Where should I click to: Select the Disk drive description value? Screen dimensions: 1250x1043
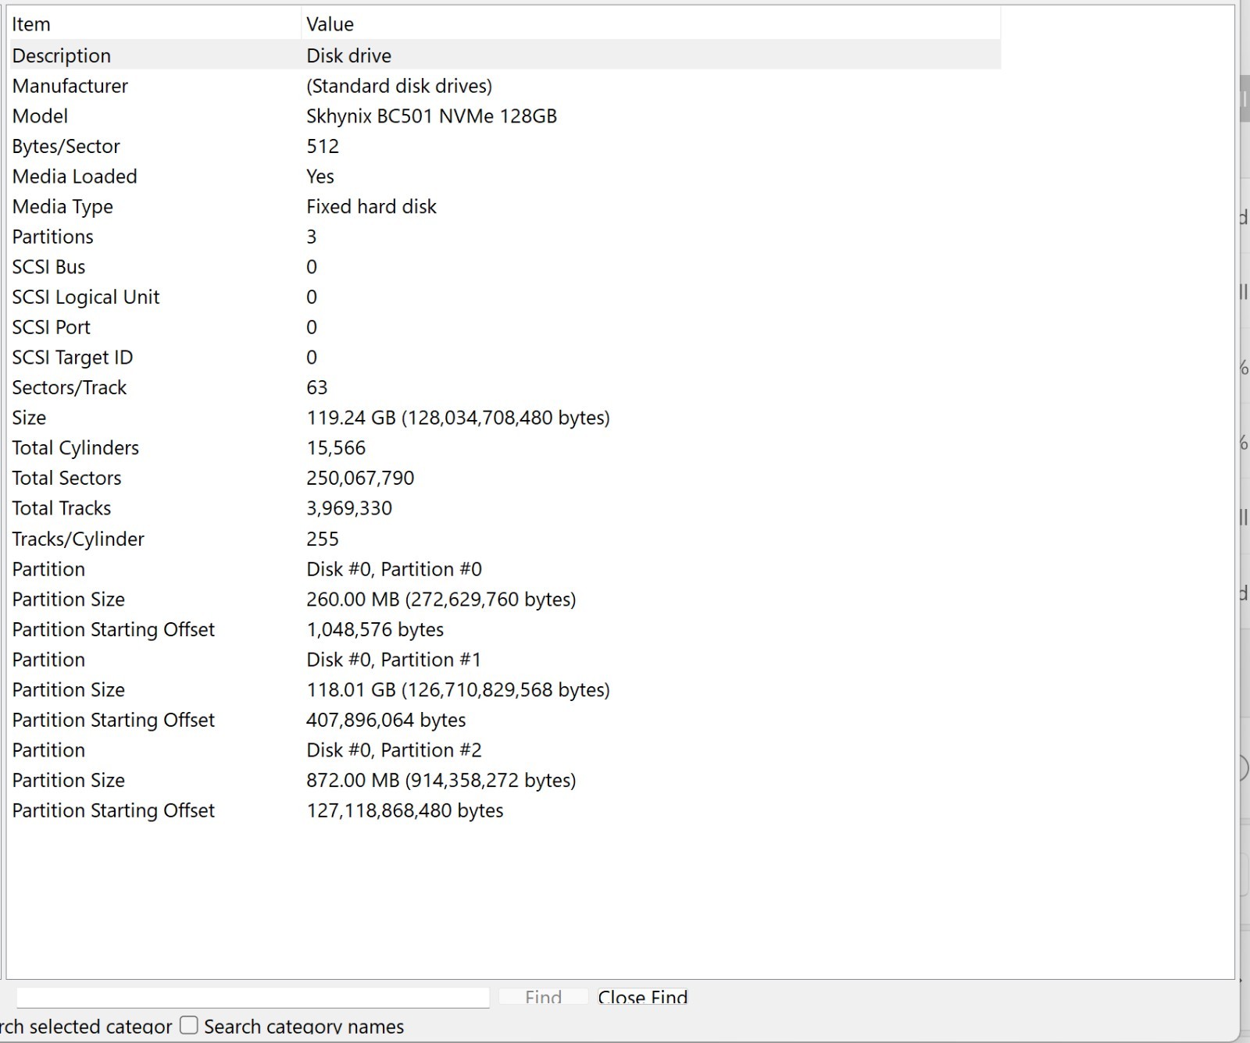[x=348, y=55]
